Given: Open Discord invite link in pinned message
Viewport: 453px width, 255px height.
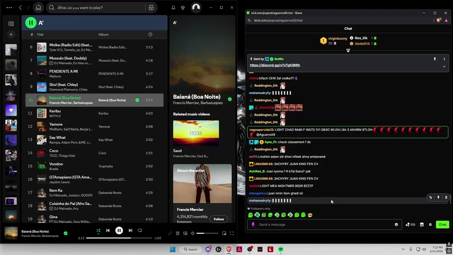Looking at the screenshot, I should coord(275,65).
